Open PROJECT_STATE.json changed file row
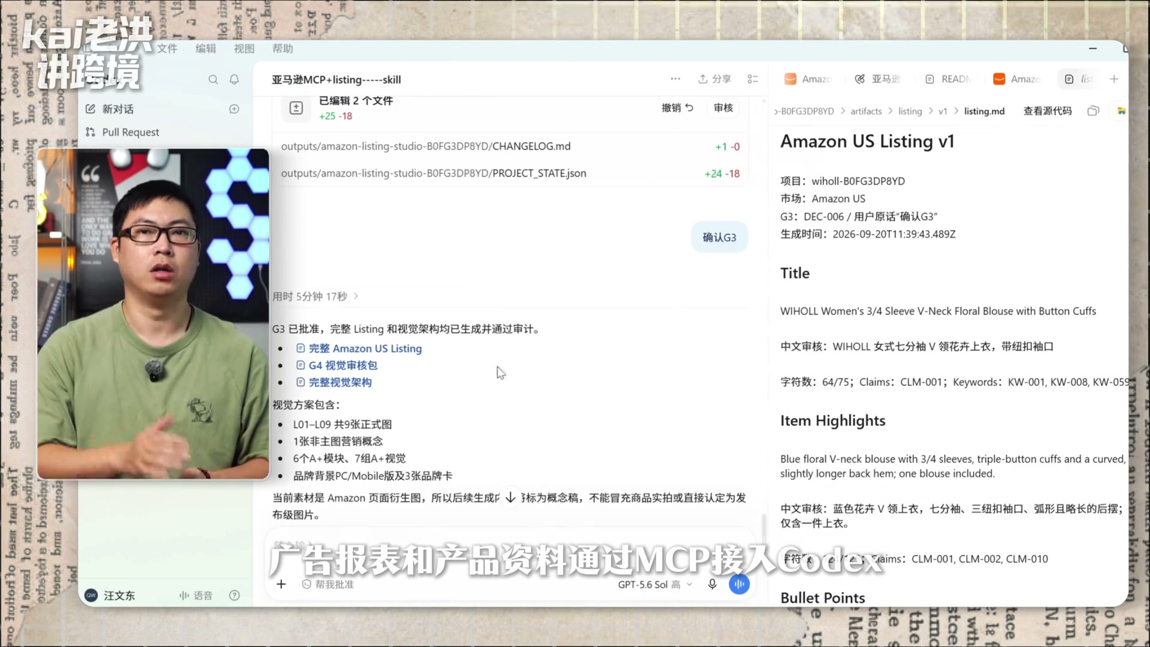 (x=510, y=173)
